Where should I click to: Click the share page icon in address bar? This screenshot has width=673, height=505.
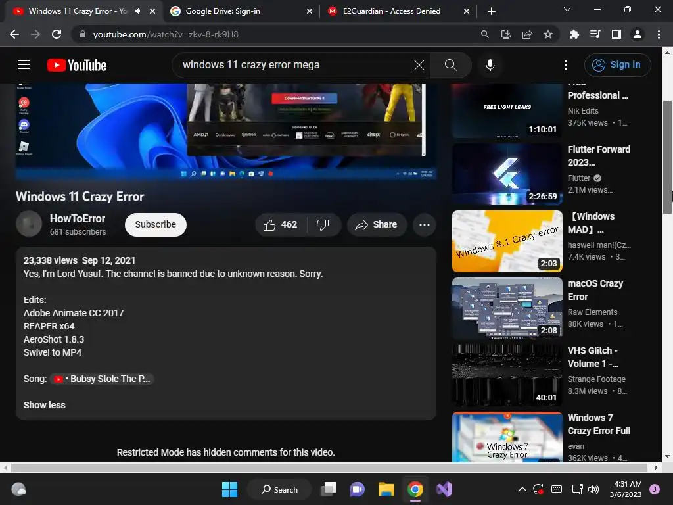pos(527,34)
